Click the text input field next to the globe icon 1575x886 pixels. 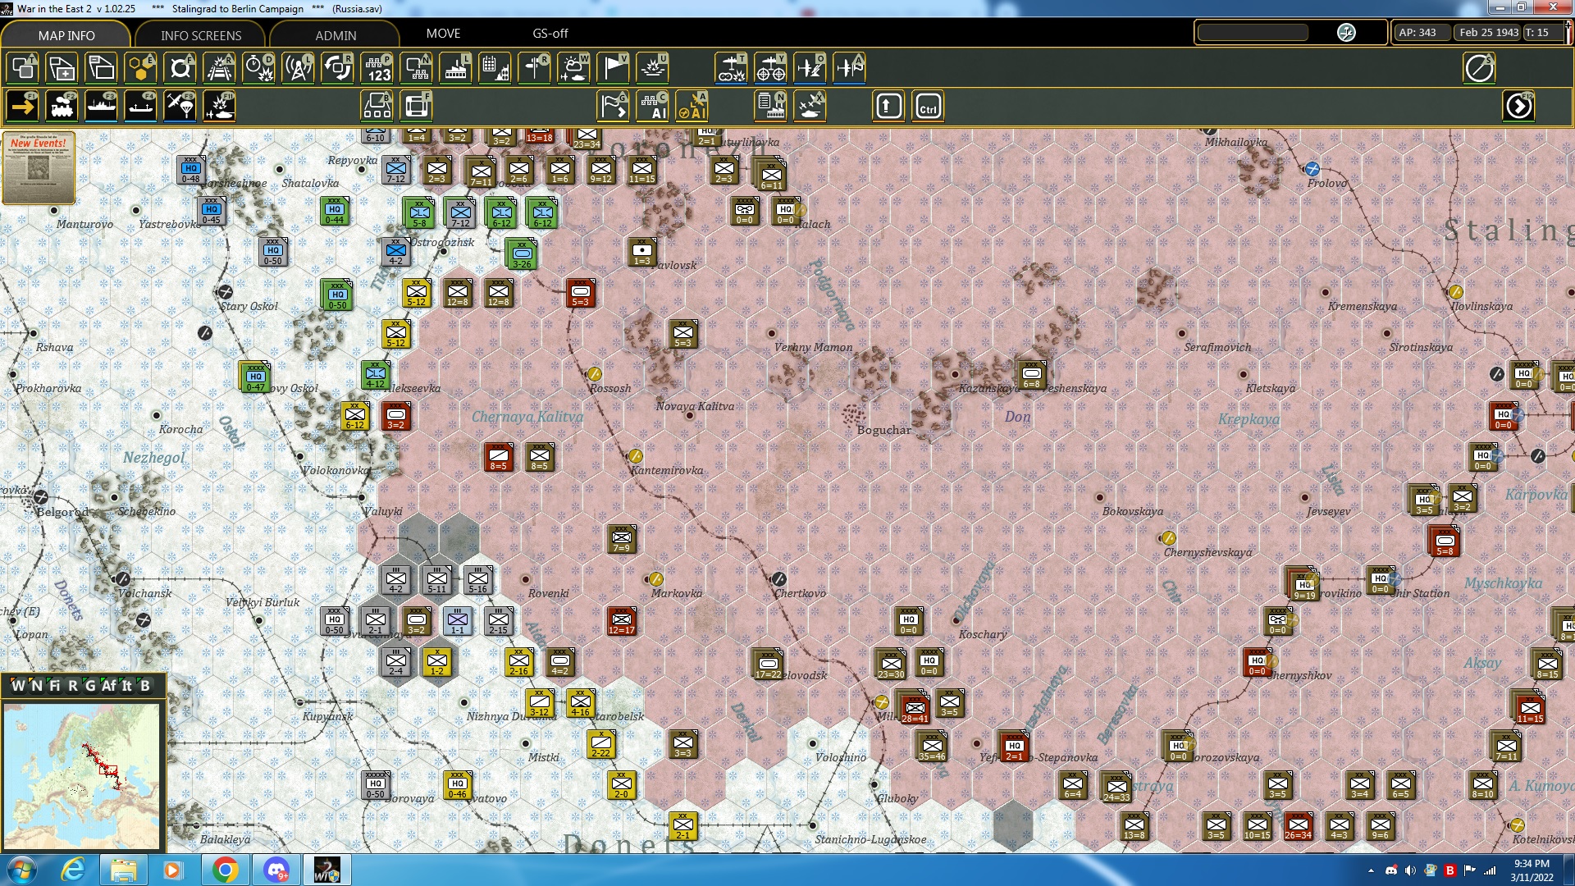1253,32
